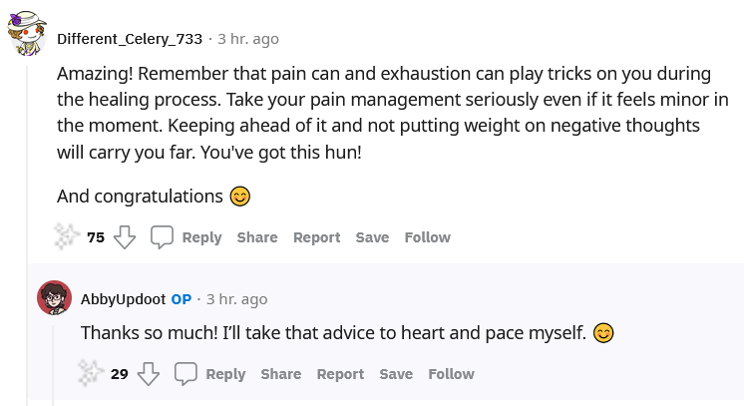The image size is (744, 406).
Task: Report AbbyUpdoot's reply
Action: coord(340,374)
